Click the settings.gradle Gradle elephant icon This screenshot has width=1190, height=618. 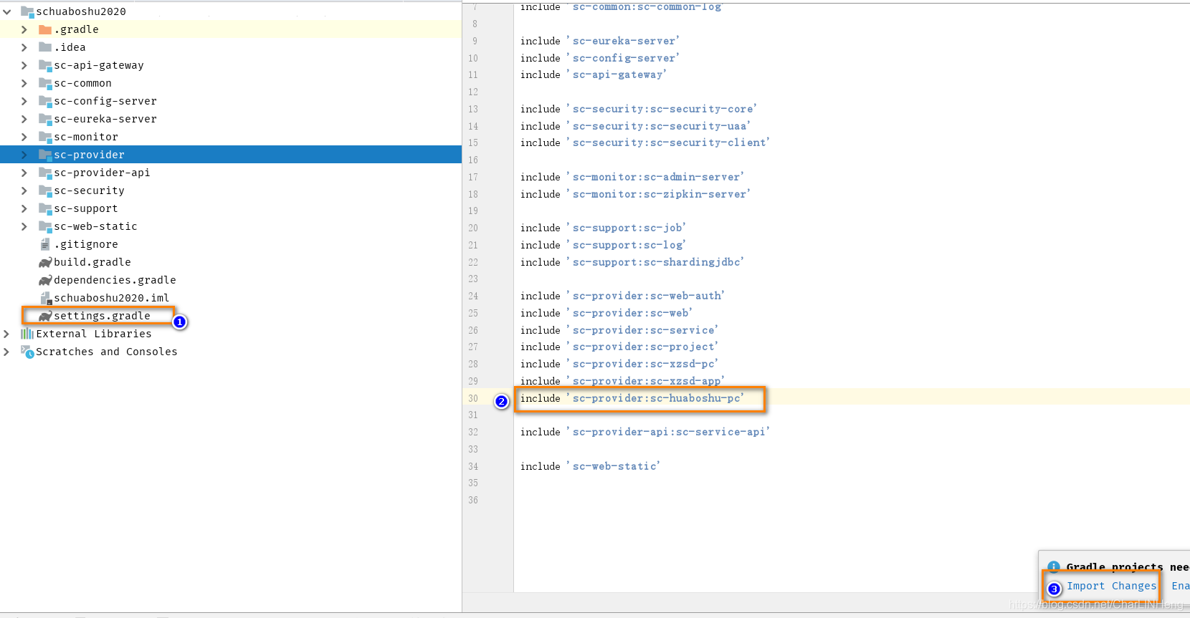click(45, 316)
